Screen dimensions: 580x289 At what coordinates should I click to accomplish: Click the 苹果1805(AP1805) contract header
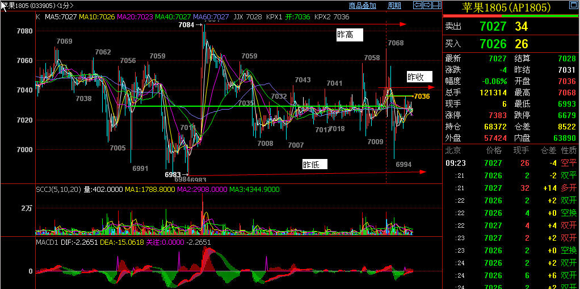tap(511, 7)
